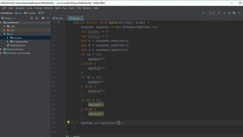Image resolution: width=243 pixels, height=137 pixels.
Task: Click the highlighted musbat++ on line 24
Action: [x=96, y=105]
